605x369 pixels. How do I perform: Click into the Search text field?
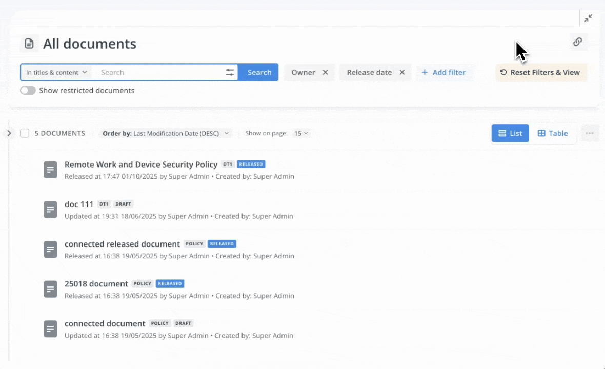159,72
